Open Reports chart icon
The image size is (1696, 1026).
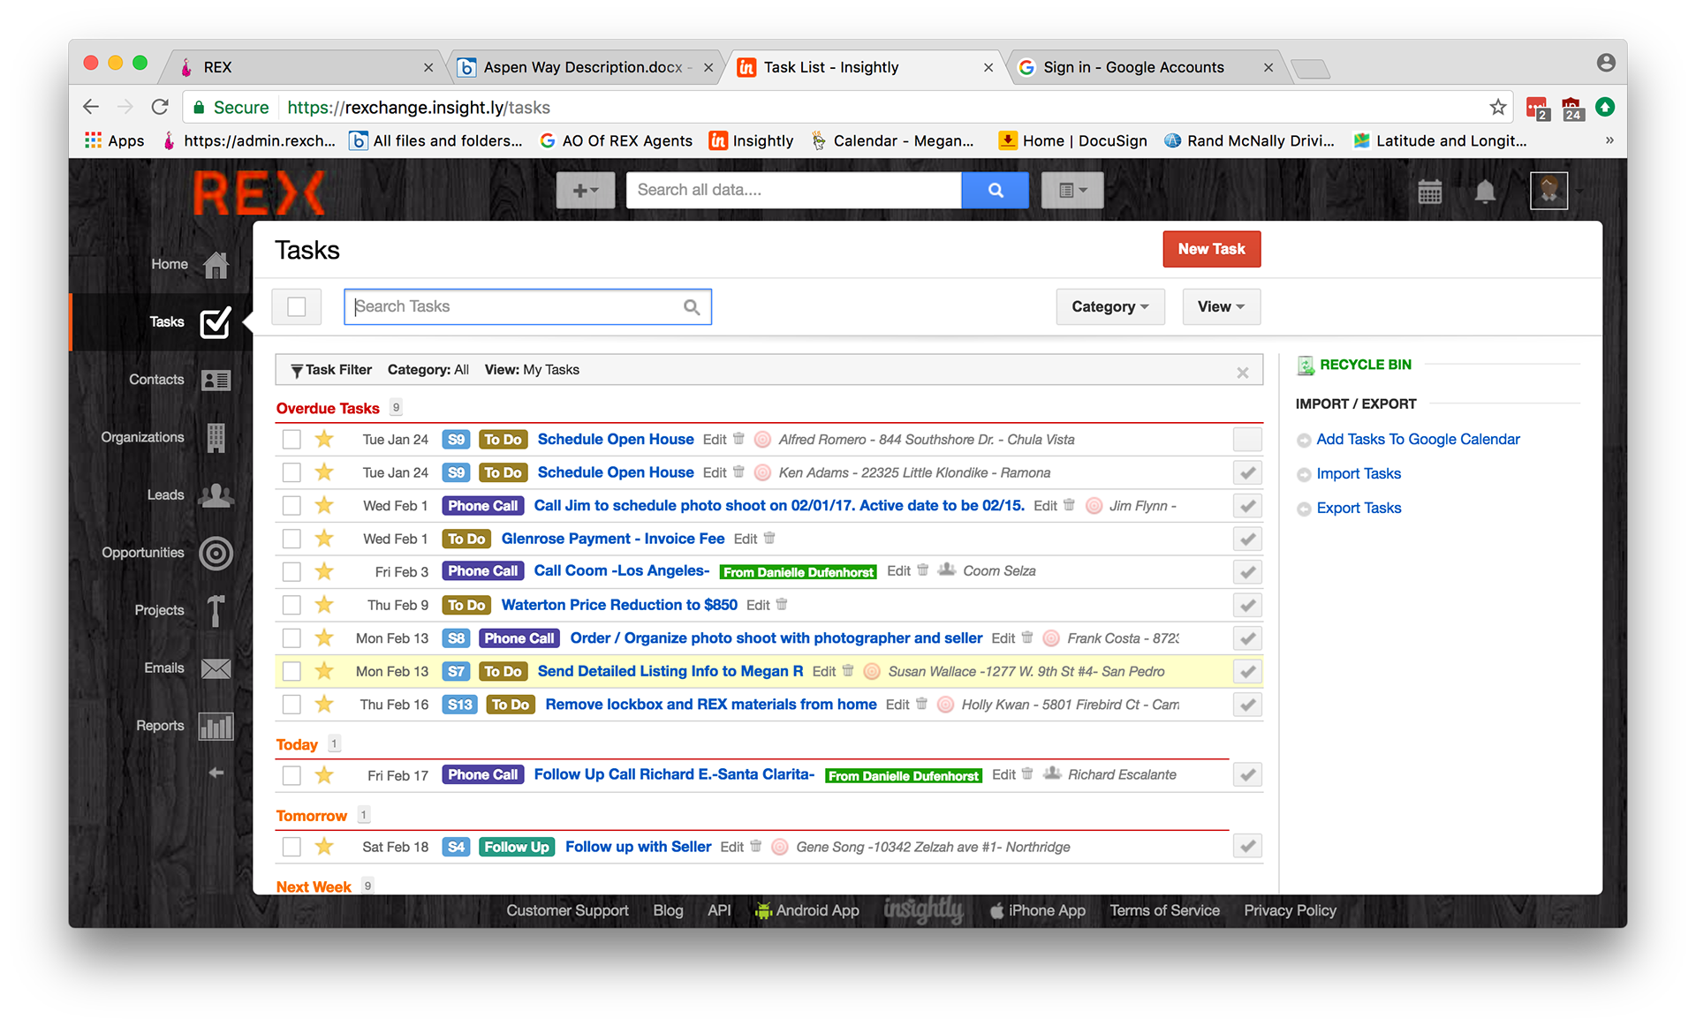pyautogui.click(x=216, y=726)
